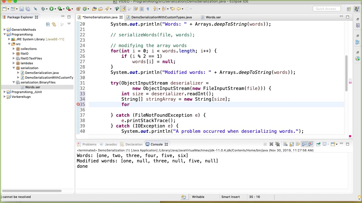Viewport: 362px width, 203px height.
Task: Click red error marker in overview ruler
Action: tap(350, 82)
